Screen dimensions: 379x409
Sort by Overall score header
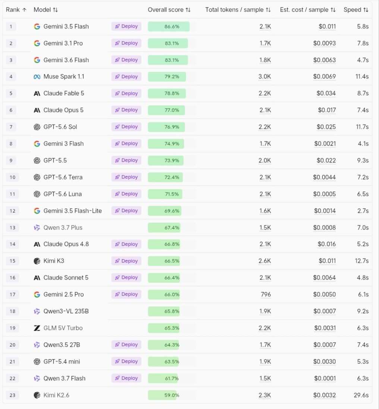click(169, 10)
